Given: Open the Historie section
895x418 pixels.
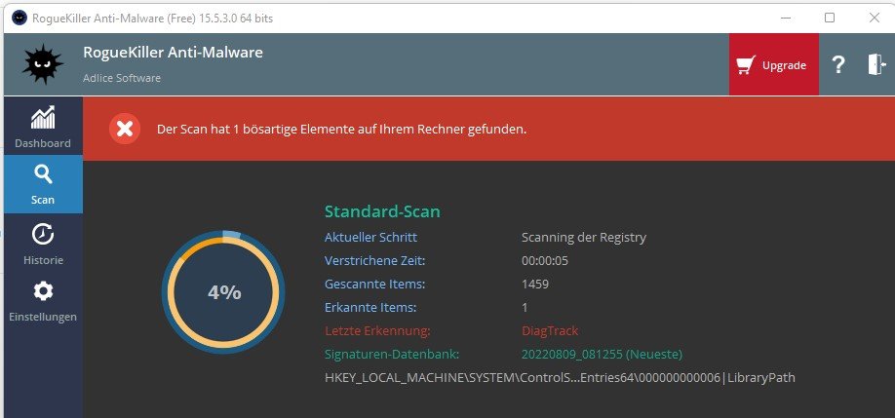Looking at the screenshot, I should pos(43,244).
